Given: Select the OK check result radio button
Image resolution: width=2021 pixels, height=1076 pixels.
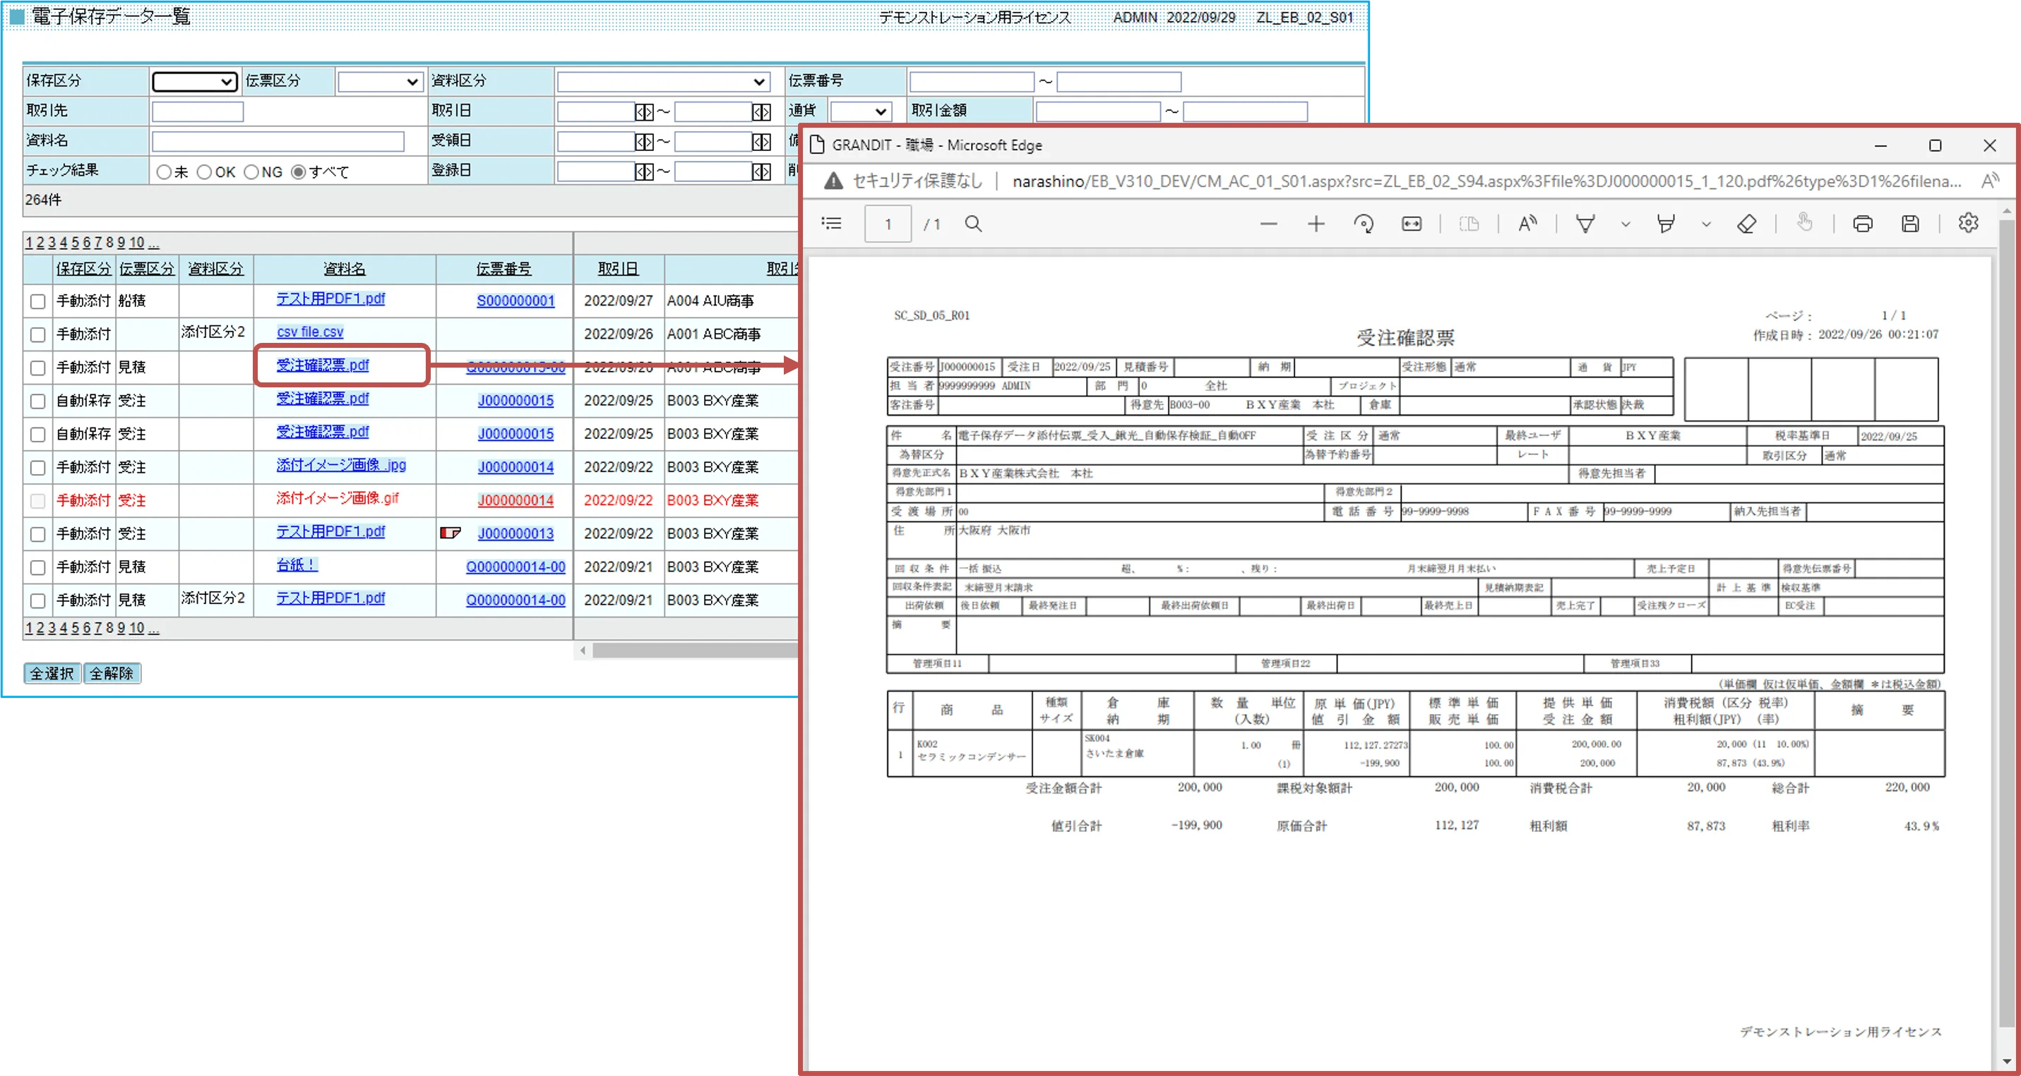Looking at the screenshot, I should click(204, 171).
